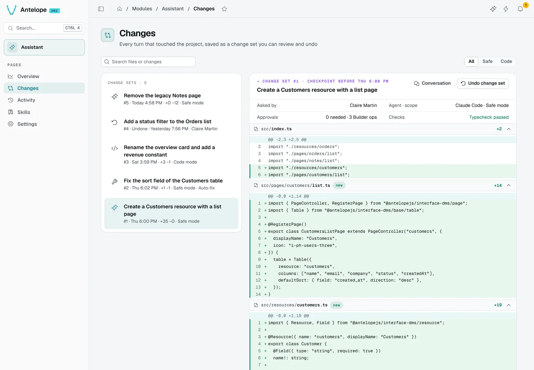
Task: Go to Modules breadcrumb
Action: click(x=142, y=9)
